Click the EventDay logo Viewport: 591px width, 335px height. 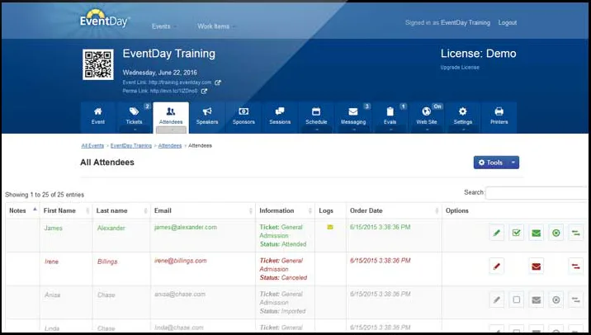(x=105, y=19)
